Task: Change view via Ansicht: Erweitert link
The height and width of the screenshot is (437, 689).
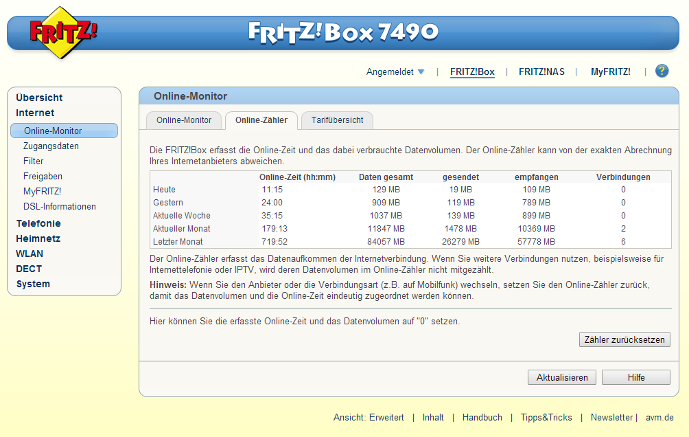Action: (369, 417)
